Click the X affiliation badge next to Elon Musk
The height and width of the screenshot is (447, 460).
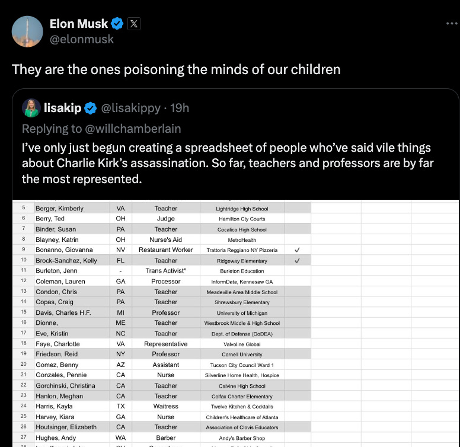(x=134, y=24)
